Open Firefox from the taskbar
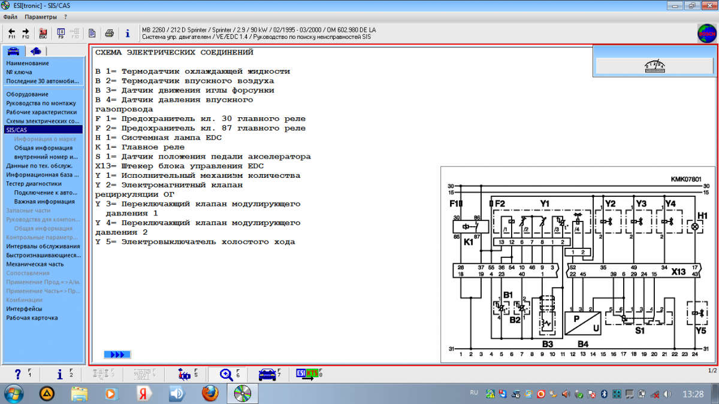 209,393
